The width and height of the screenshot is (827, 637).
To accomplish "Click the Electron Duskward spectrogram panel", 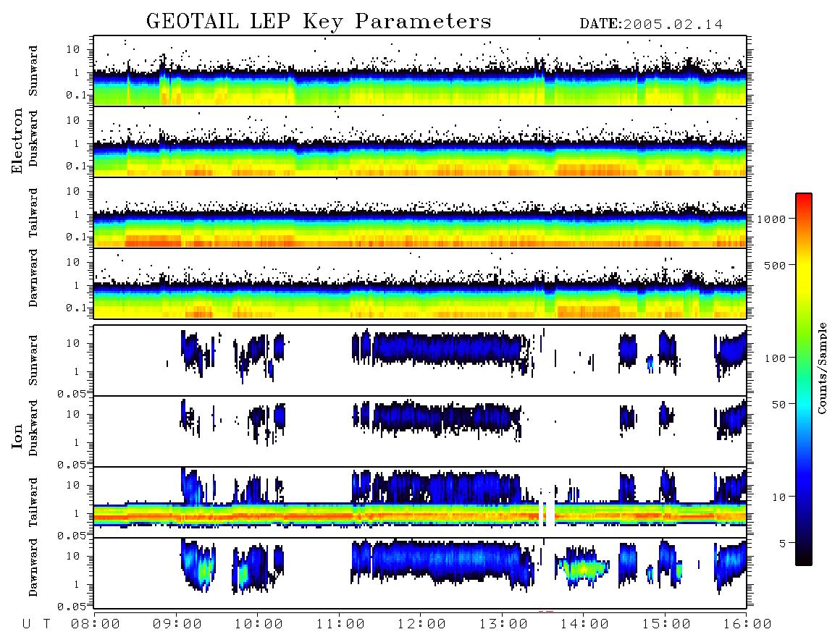I will point(420,141).
